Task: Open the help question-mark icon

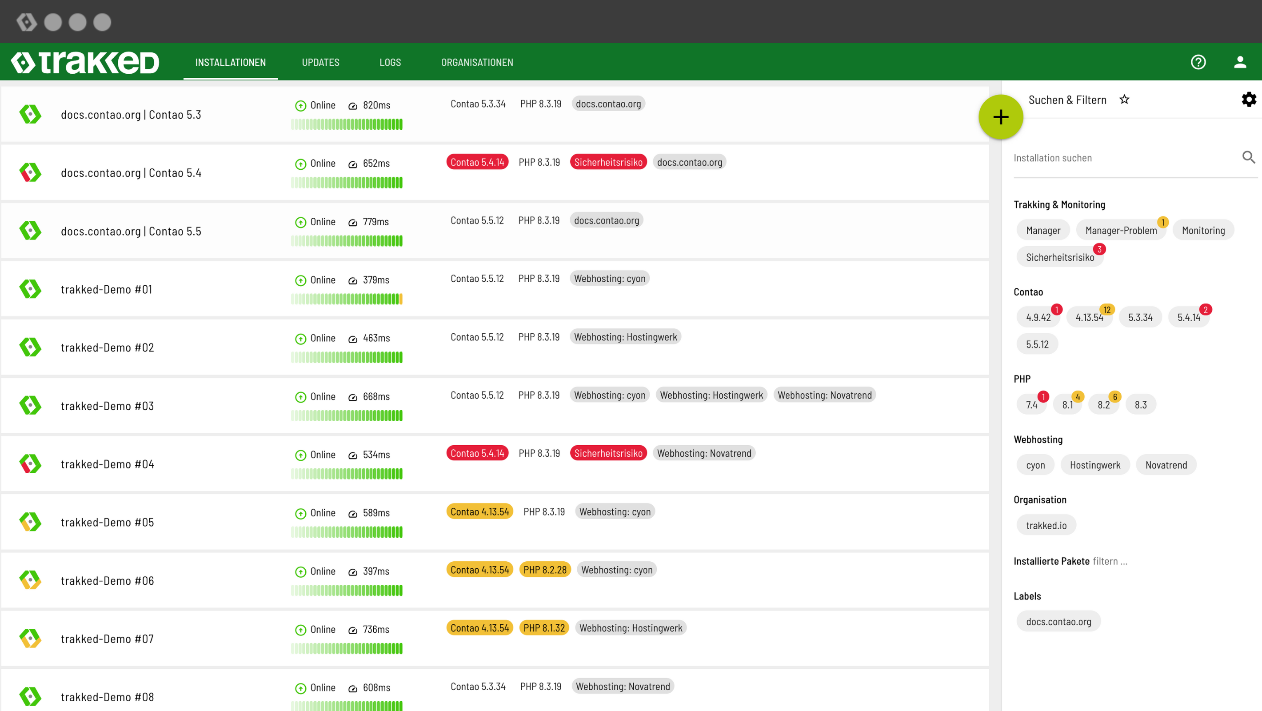Action: pos(1198,62)
